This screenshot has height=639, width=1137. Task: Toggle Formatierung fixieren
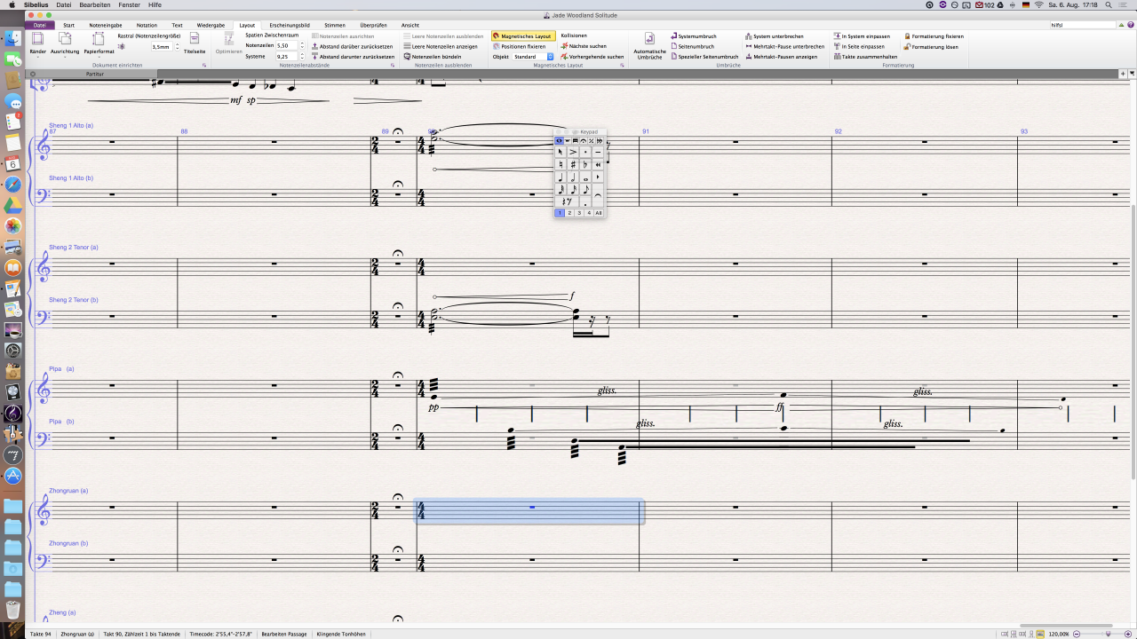933,36
